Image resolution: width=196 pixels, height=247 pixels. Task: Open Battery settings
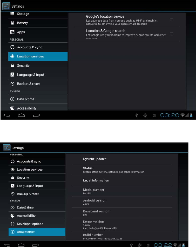[x=38, y=23]
